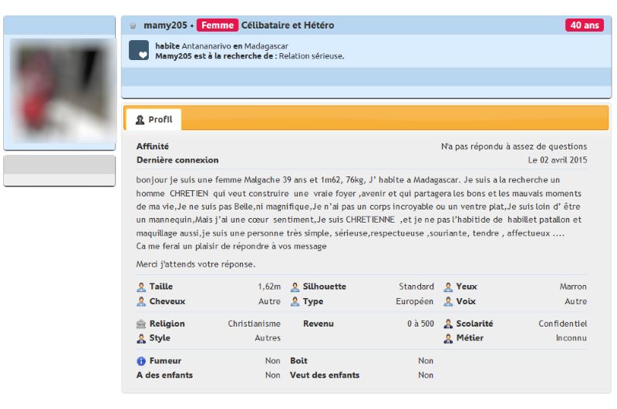Click the person icon next to Silhouette
Image resolution: width=617 pixels, height=409 pixels.
(295, 287)
